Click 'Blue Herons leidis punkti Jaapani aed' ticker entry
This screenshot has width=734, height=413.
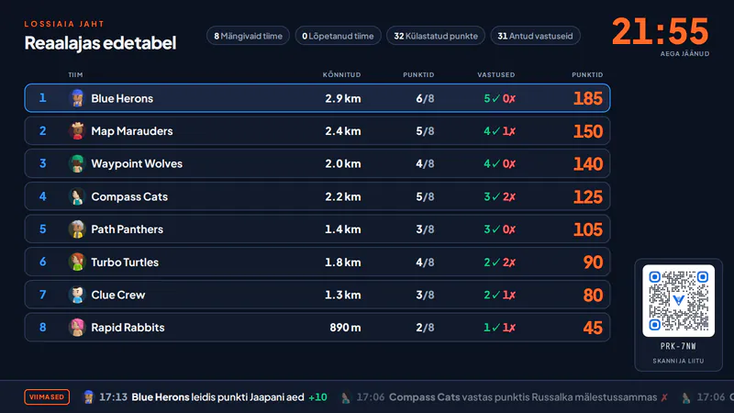pyautogui.click(x=217, y=397)
